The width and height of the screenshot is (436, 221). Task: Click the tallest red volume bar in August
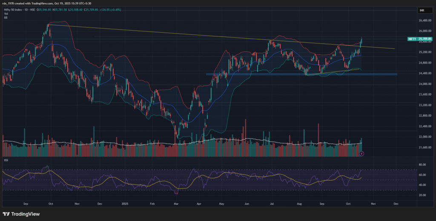pyautogui.click(x=318, y=136)
